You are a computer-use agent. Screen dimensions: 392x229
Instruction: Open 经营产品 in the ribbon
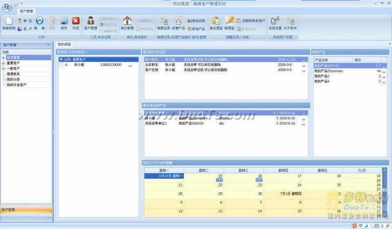point(178,23)
